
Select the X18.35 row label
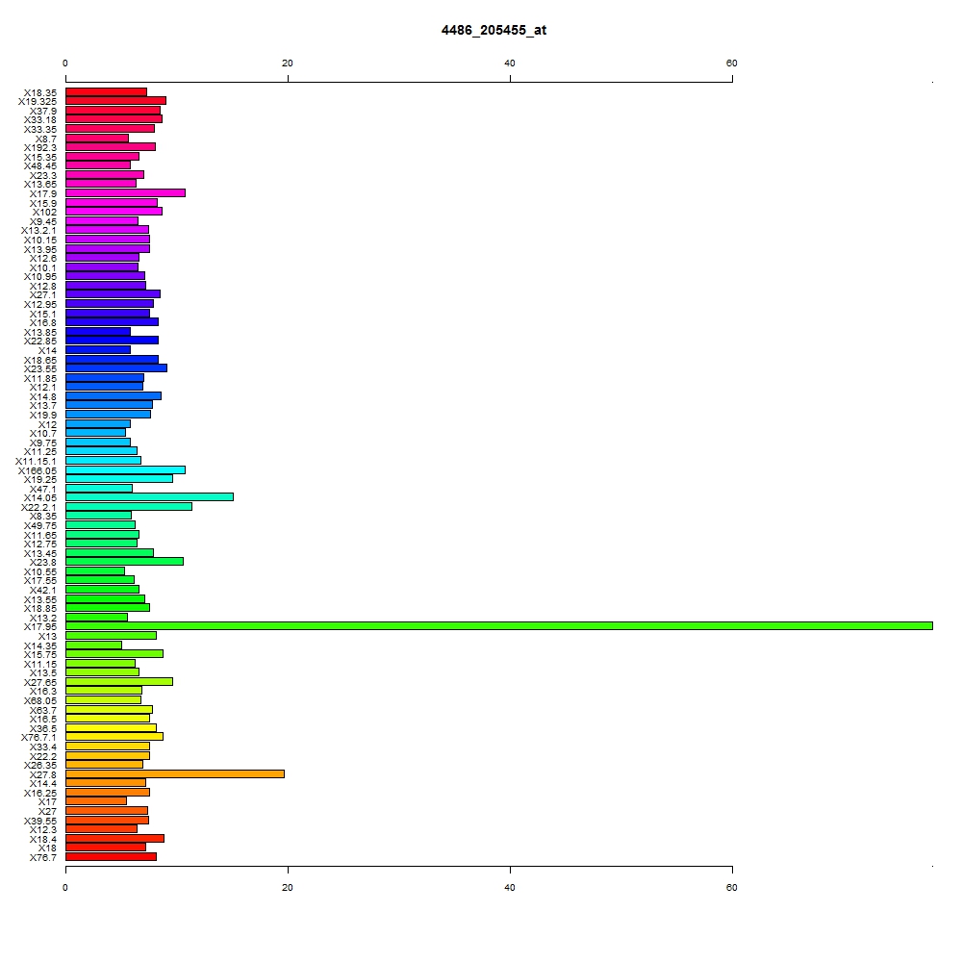click(39, 92)
